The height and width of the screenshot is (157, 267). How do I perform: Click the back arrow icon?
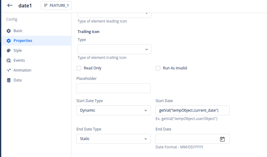10,6
